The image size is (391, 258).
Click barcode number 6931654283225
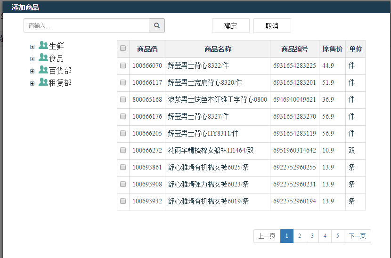click(x=294, y=65)
